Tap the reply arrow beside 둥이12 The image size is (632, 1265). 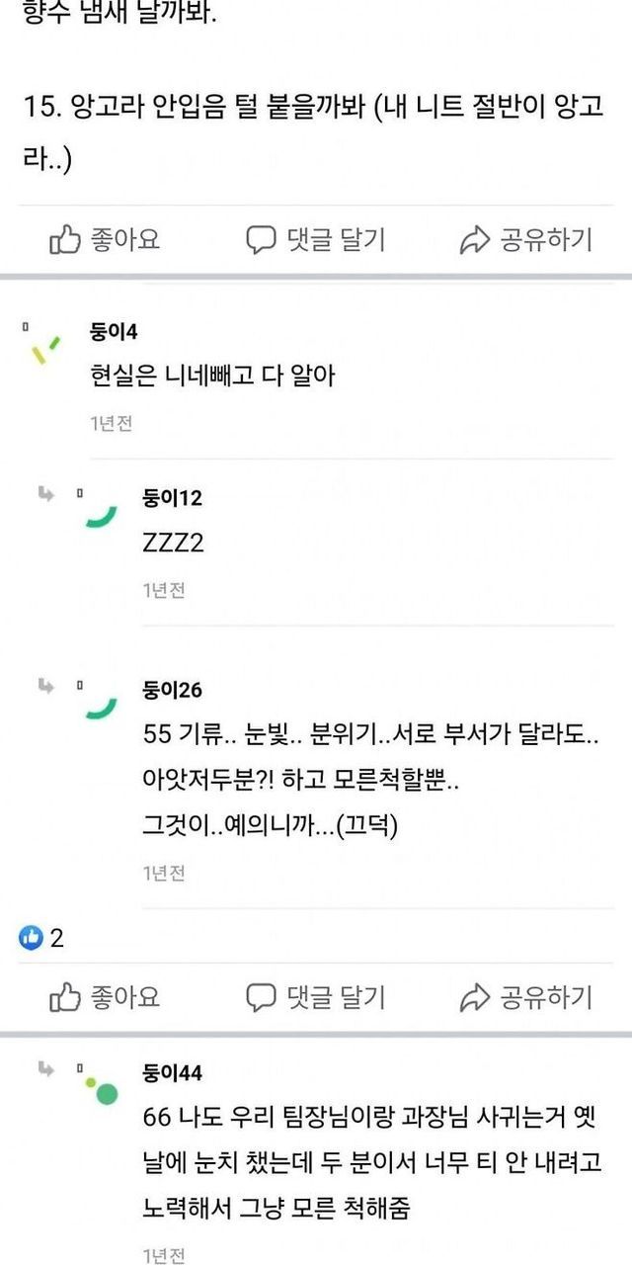[45, 492]
